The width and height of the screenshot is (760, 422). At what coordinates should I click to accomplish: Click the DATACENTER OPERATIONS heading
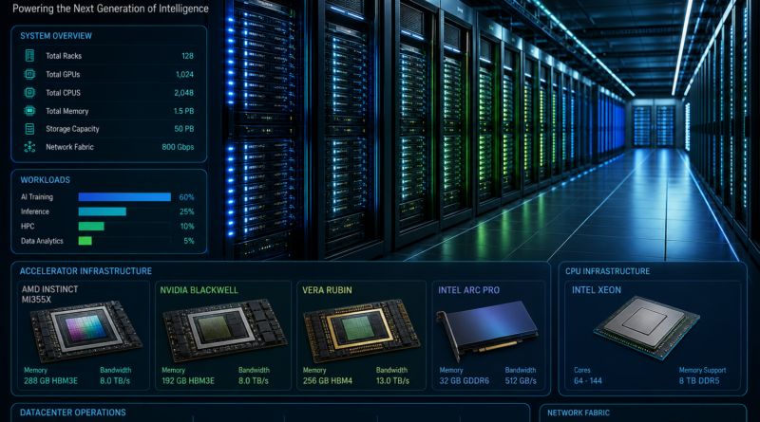click(x=73, y=413)
